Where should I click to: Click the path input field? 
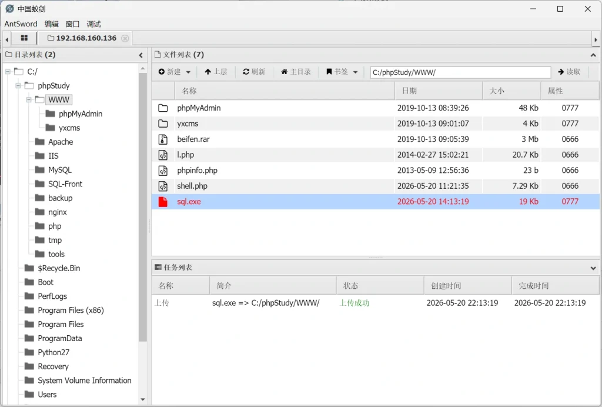point(460,72)
